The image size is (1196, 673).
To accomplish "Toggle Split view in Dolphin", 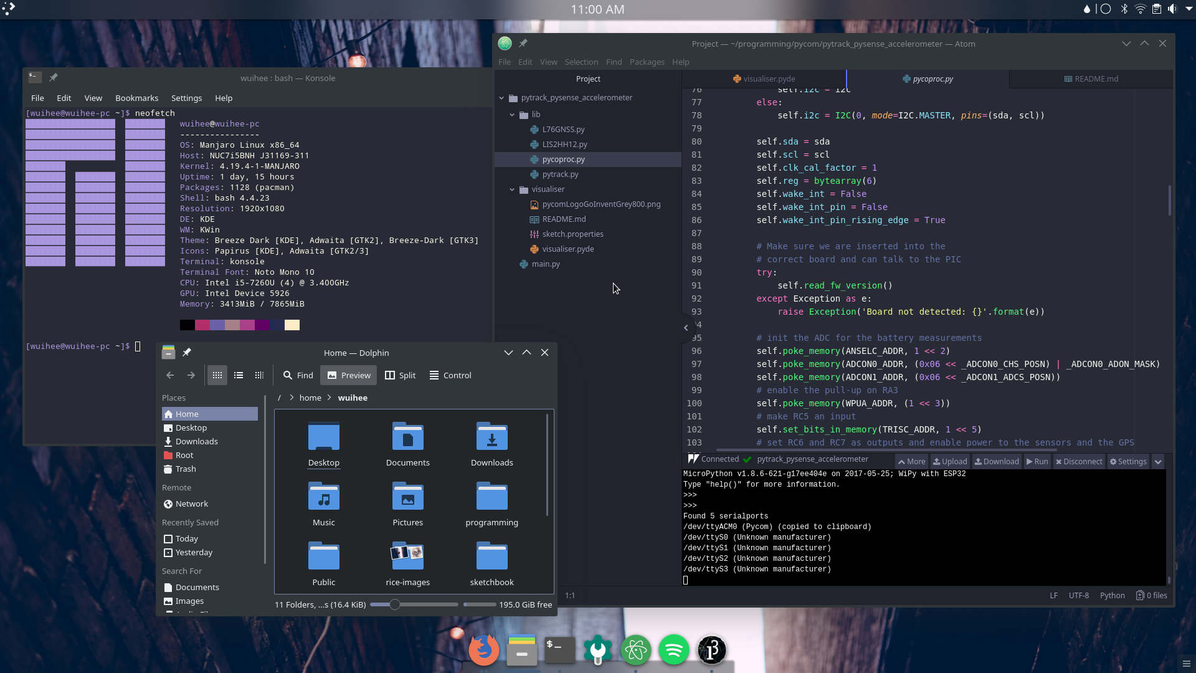I will point(400,375).
